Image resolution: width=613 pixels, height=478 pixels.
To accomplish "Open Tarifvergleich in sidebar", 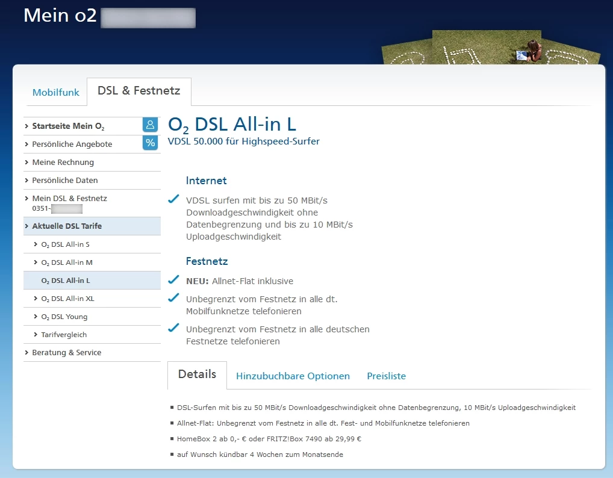I will coord(92,335).
